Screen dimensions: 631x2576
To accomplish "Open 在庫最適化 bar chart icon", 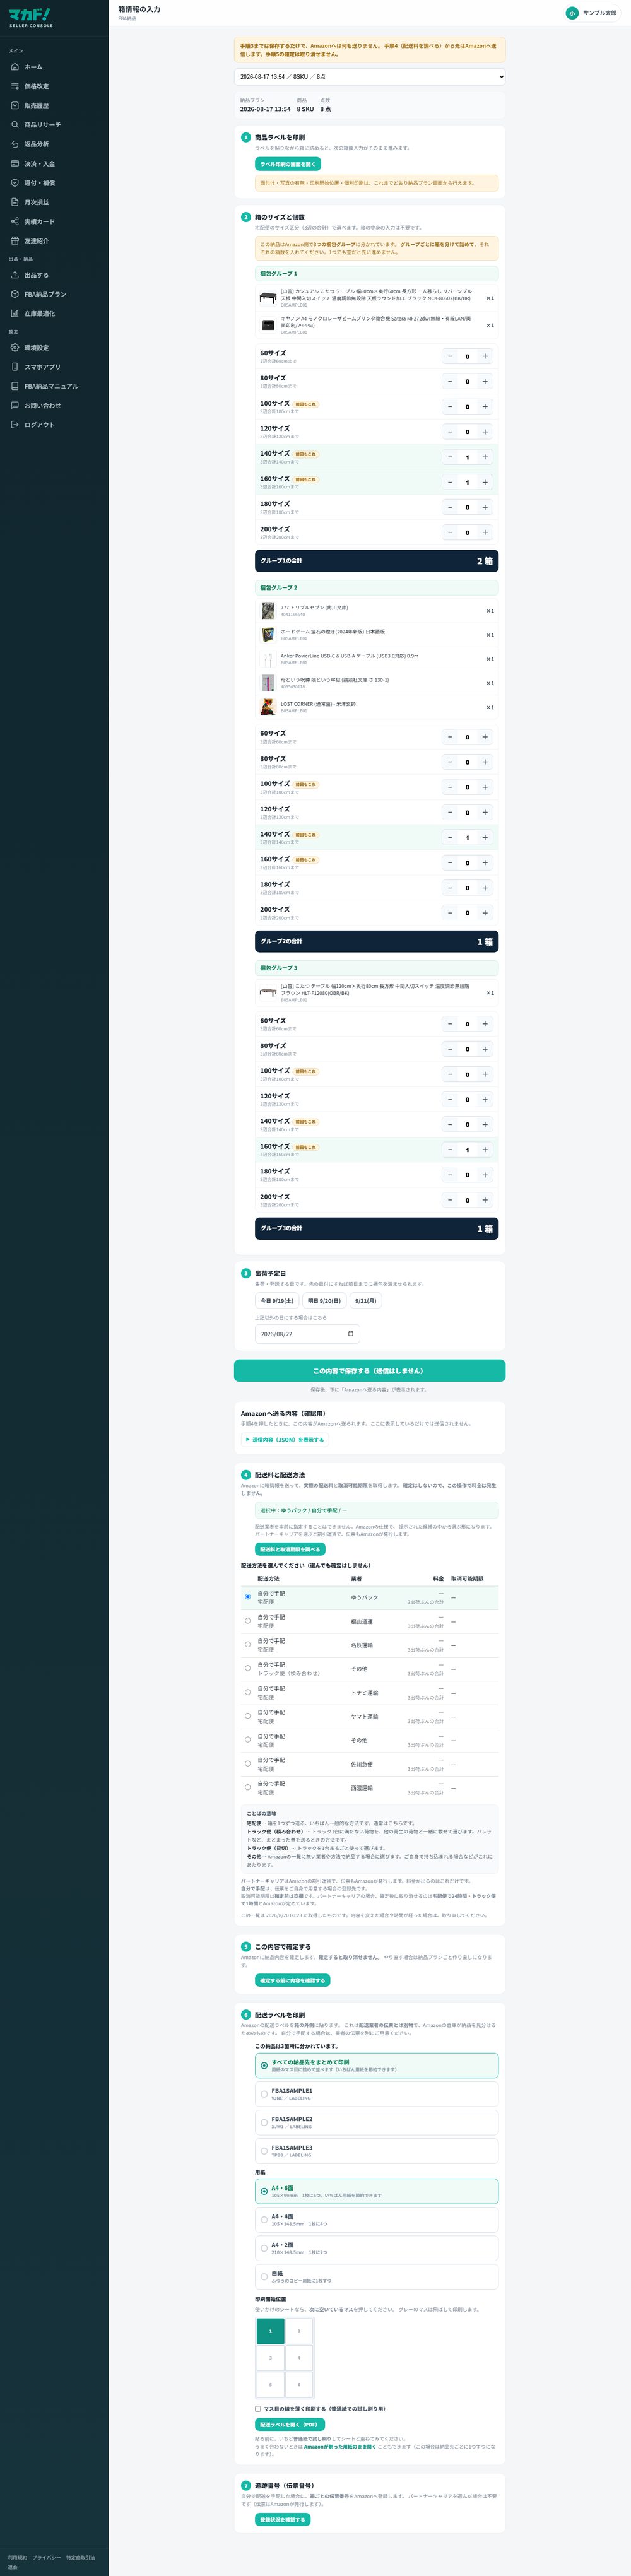I will [15, 314].
